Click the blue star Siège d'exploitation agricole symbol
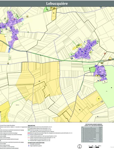The width and height of the screenshot is (114, 152). click(x=29, y=146)
